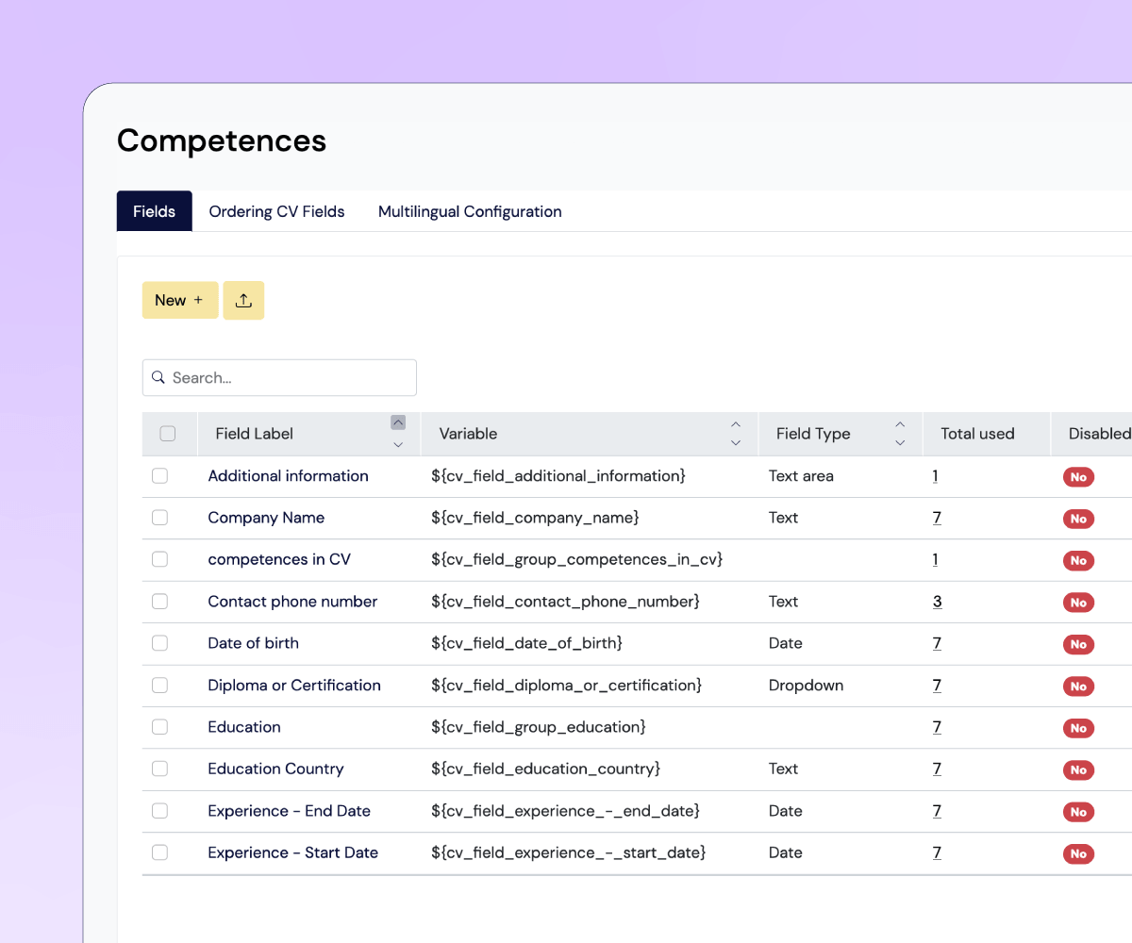Open the Ordering CV Fields tab
This screenshot has height=943, width=1132.
point(276,211)
